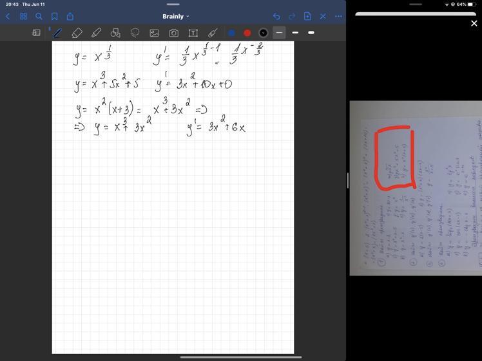Tap the battery 64% indicator
Image resolution: width=482 pixels, height=361 pixels.
(467, 5)
